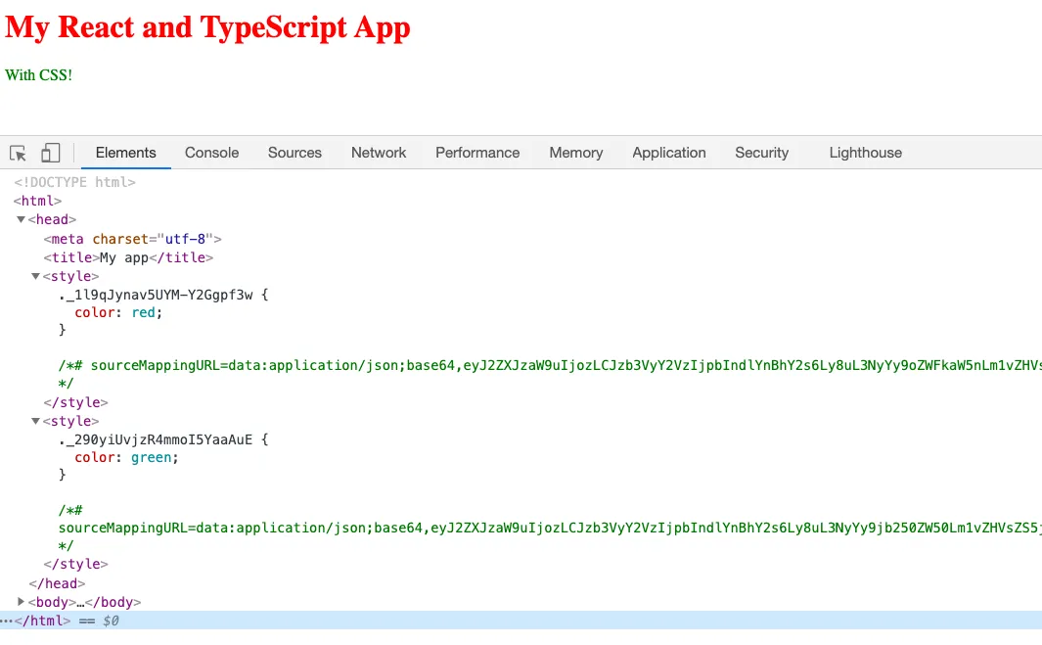Screen dimensions: 1042x645
Task: Select the green 'With CSS!' text on the page
Action: [39, 74]
